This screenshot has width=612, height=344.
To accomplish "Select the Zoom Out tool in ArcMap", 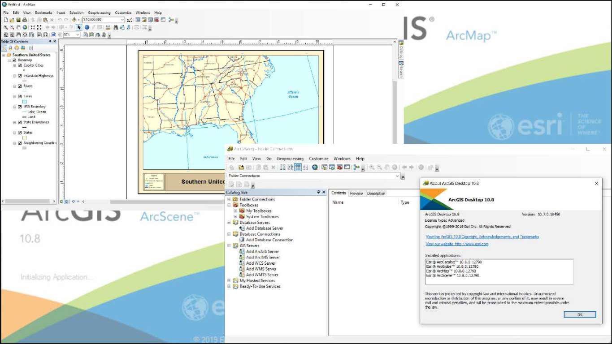I will click(x=12, y=27).
